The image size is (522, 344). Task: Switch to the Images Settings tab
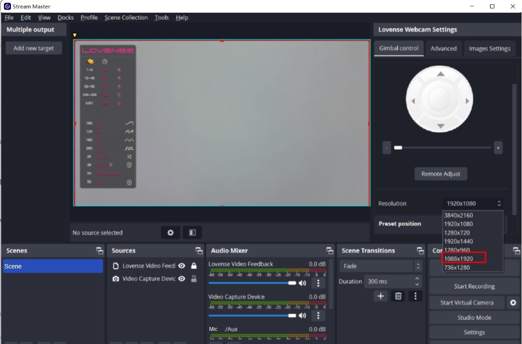[x=489, y=48]
